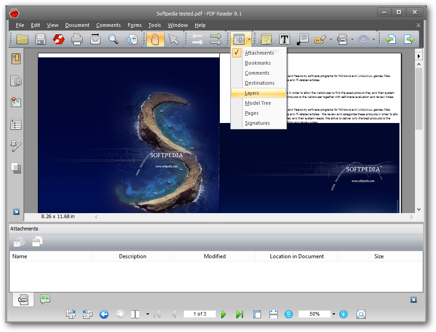Select the callout note tool
The image size is (436, 332).
tap(302, 39)
